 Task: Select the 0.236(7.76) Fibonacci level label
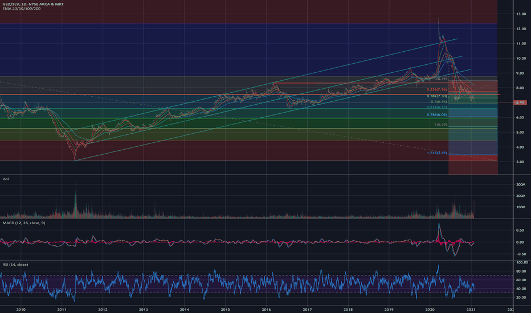tap(437, 90)
